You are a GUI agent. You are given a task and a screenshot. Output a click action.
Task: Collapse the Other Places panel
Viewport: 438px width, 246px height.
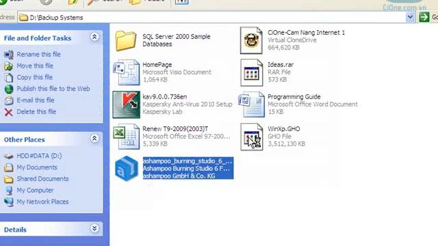pyautogui.click(x=94, y=138)
